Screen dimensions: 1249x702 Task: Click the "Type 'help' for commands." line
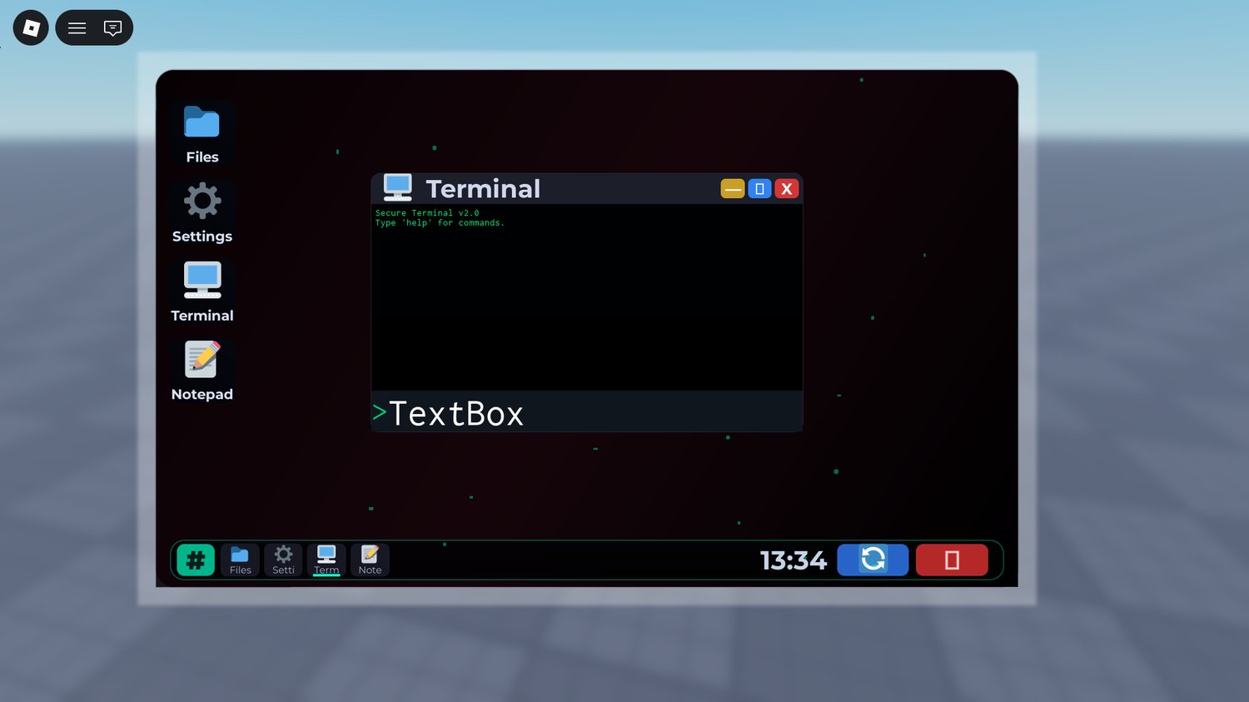440,223
